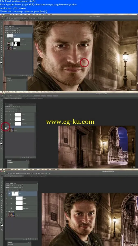
Task: Select the Move tool in top frame toolbar
Action: click(2, 22)
